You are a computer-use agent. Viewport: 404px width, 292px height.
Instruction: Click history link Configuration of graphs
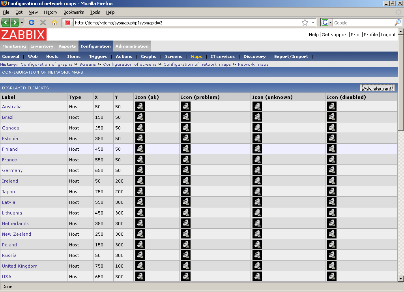(47, 64)
